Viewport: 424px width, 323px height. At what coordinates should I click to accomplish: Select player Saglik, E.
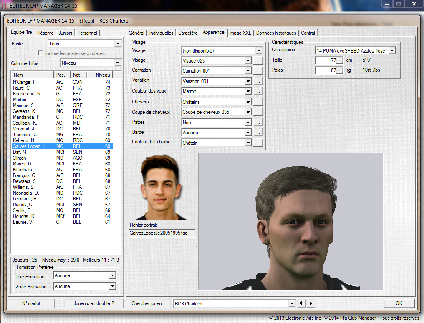point(62,210)
